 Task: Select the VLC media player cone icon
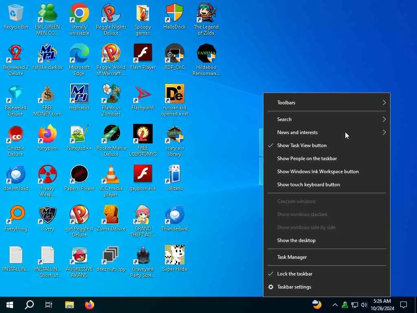(x=111, y=174)
